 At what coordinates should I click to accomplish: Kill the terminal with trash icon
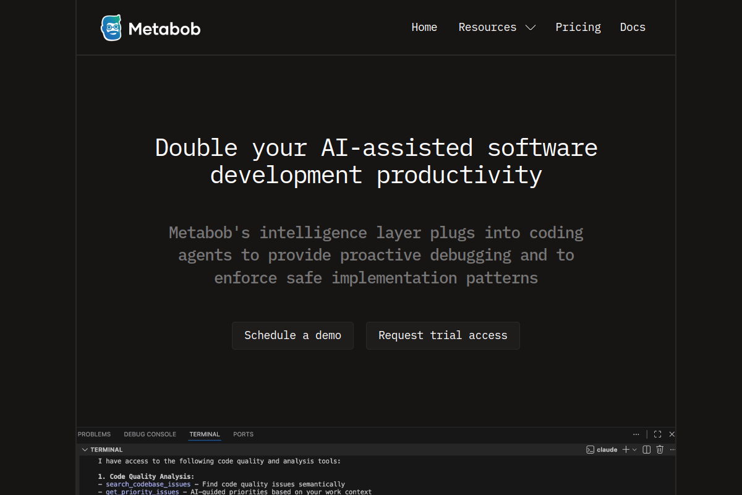[660, 450]
